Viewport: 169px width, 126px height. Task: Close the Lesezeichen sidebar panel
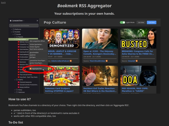click(x=37, y=21)
